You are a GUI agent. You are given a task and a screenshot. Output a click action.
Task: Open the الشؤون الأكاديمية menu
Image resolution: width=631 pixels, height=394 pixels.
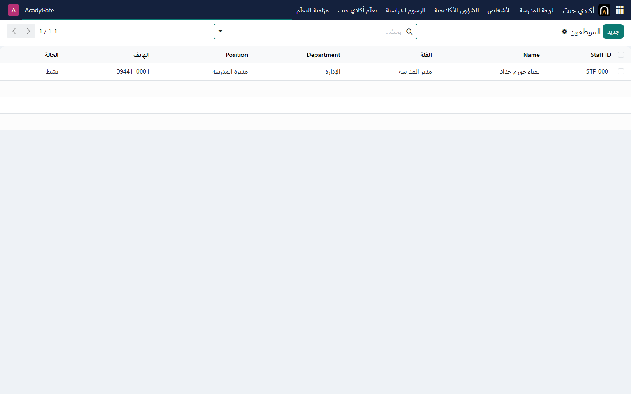456,10
